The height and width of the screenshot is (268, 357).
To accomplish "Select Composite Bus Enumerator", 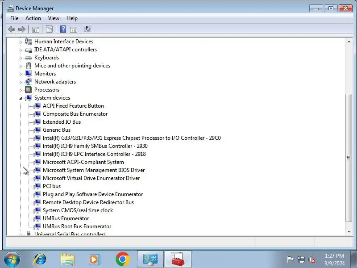I will point(75,114).
